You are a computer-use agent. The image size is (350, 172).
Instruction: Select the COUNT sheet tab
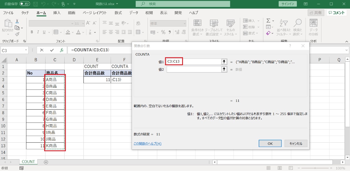[x=28, y=162]
